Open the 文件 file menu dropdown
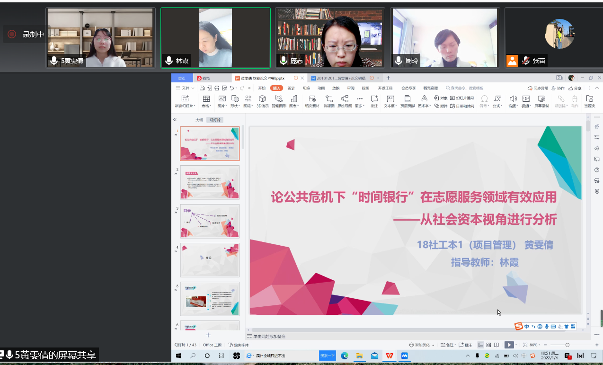 [x=185, y=88]
